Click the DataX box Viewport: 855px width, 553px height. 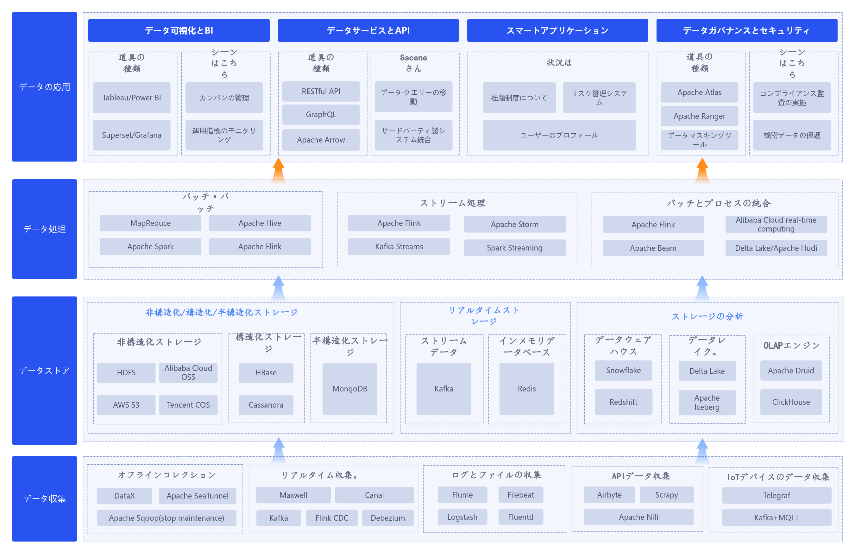click(x=124, y=496)
